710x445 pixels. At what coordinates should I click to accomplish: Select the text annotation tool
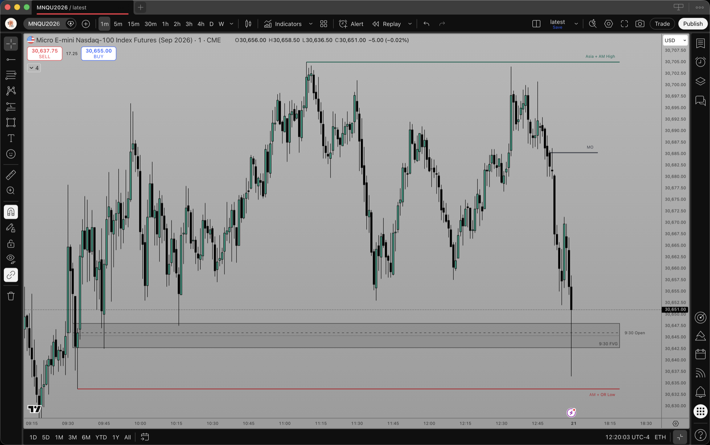coord(11,138)
